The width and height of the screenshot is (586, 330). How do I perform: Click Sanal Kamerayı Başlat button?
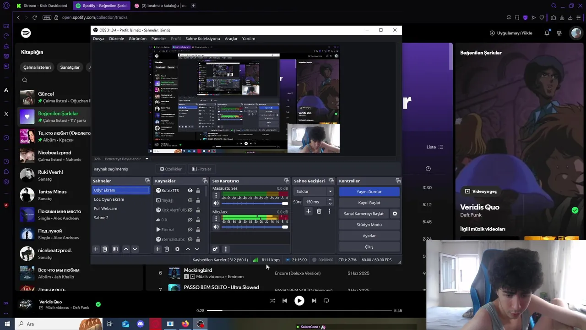[364, 214]
